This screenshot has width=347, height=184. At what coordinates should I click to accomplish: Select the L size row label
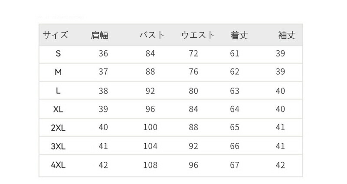[x=58, y=91]
